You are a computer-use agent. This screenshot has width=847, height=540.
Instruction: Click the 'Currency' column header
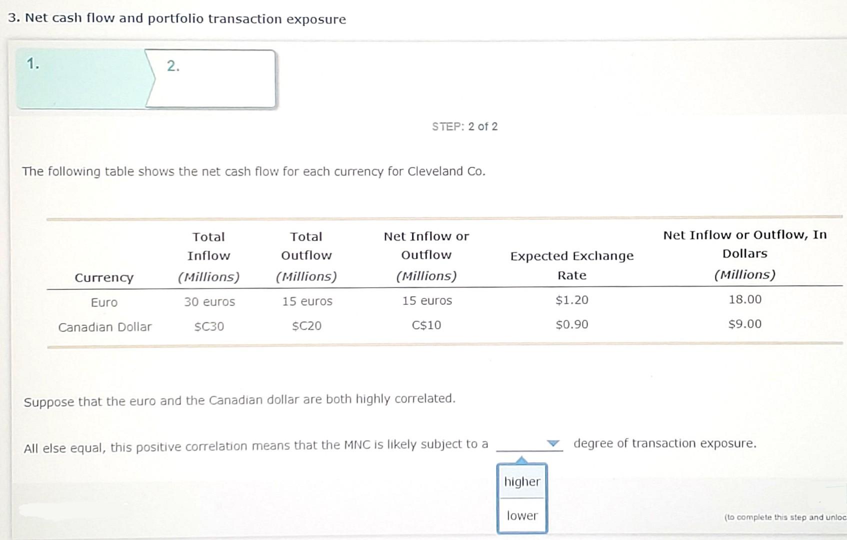tap(104, 277)
